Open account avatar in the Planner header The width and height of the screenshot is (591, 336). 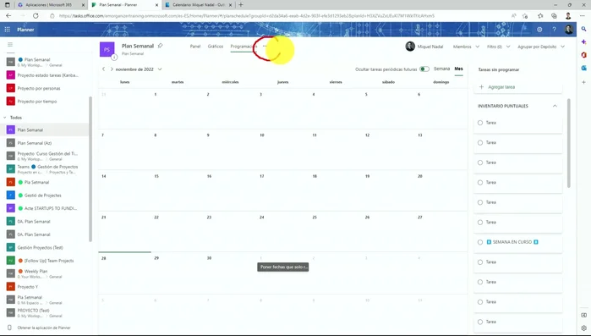(x=569, y=30)
